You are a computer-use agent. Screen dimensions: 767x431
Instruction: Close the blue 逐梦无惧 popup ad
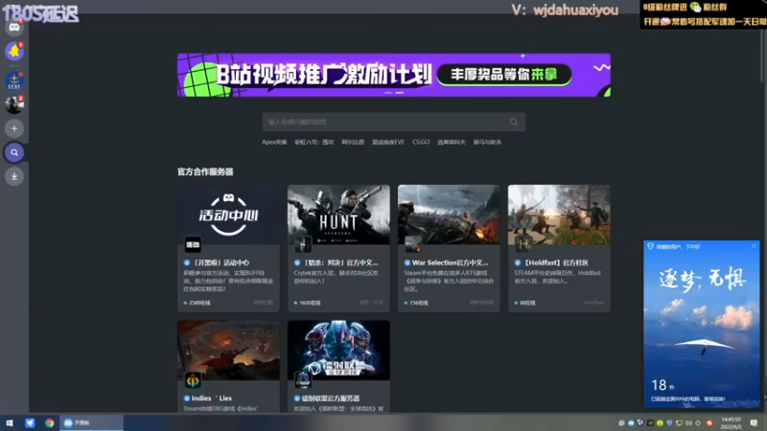[x=754, y=246]
